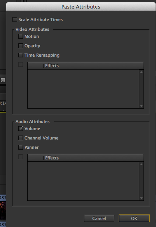The width and height of the screenshot is (156, 227).
Task: Uncheck the Volume audio attribute
Action: tap(21, 129)
